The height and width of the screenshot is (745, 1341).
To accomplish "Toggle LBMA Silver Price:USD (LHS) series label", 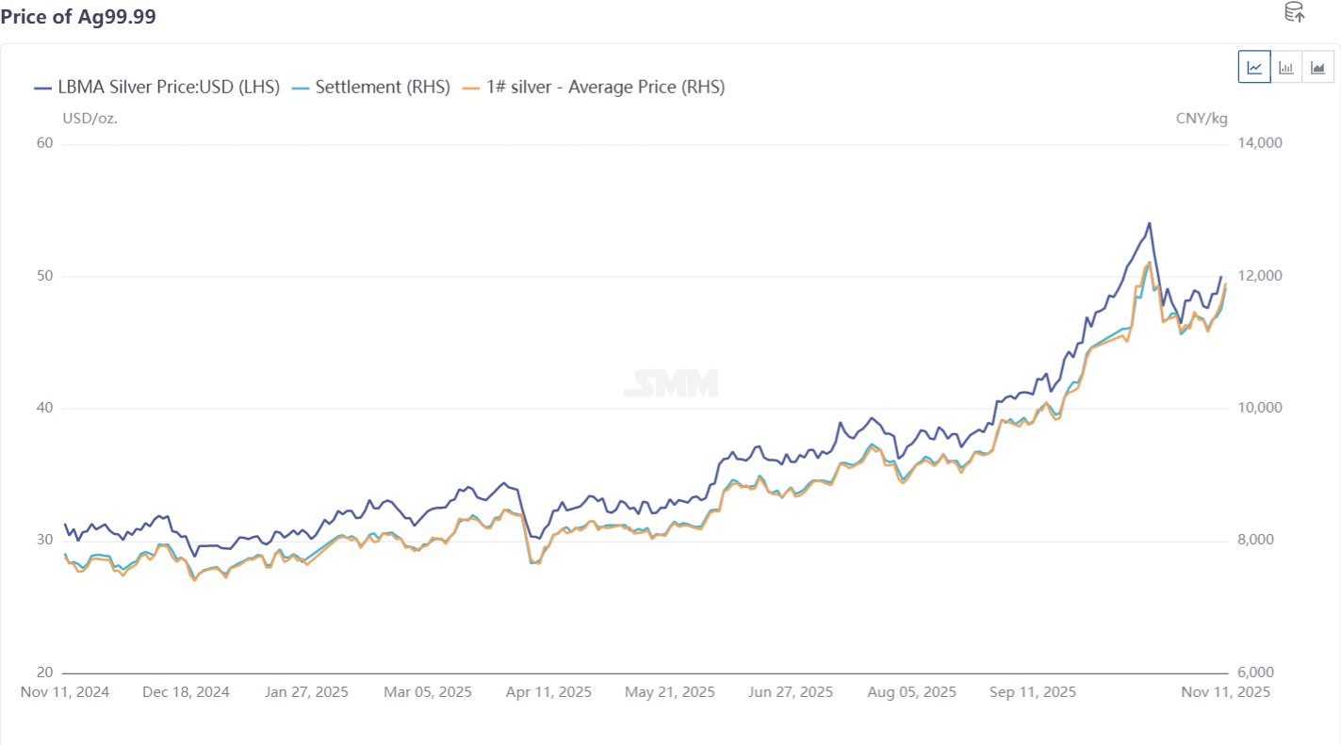I will click(169, 88).
